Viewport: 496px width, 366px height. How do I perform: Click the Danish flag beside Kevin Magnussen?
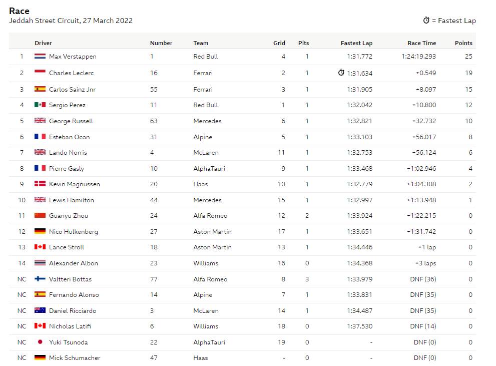[40, 183]
